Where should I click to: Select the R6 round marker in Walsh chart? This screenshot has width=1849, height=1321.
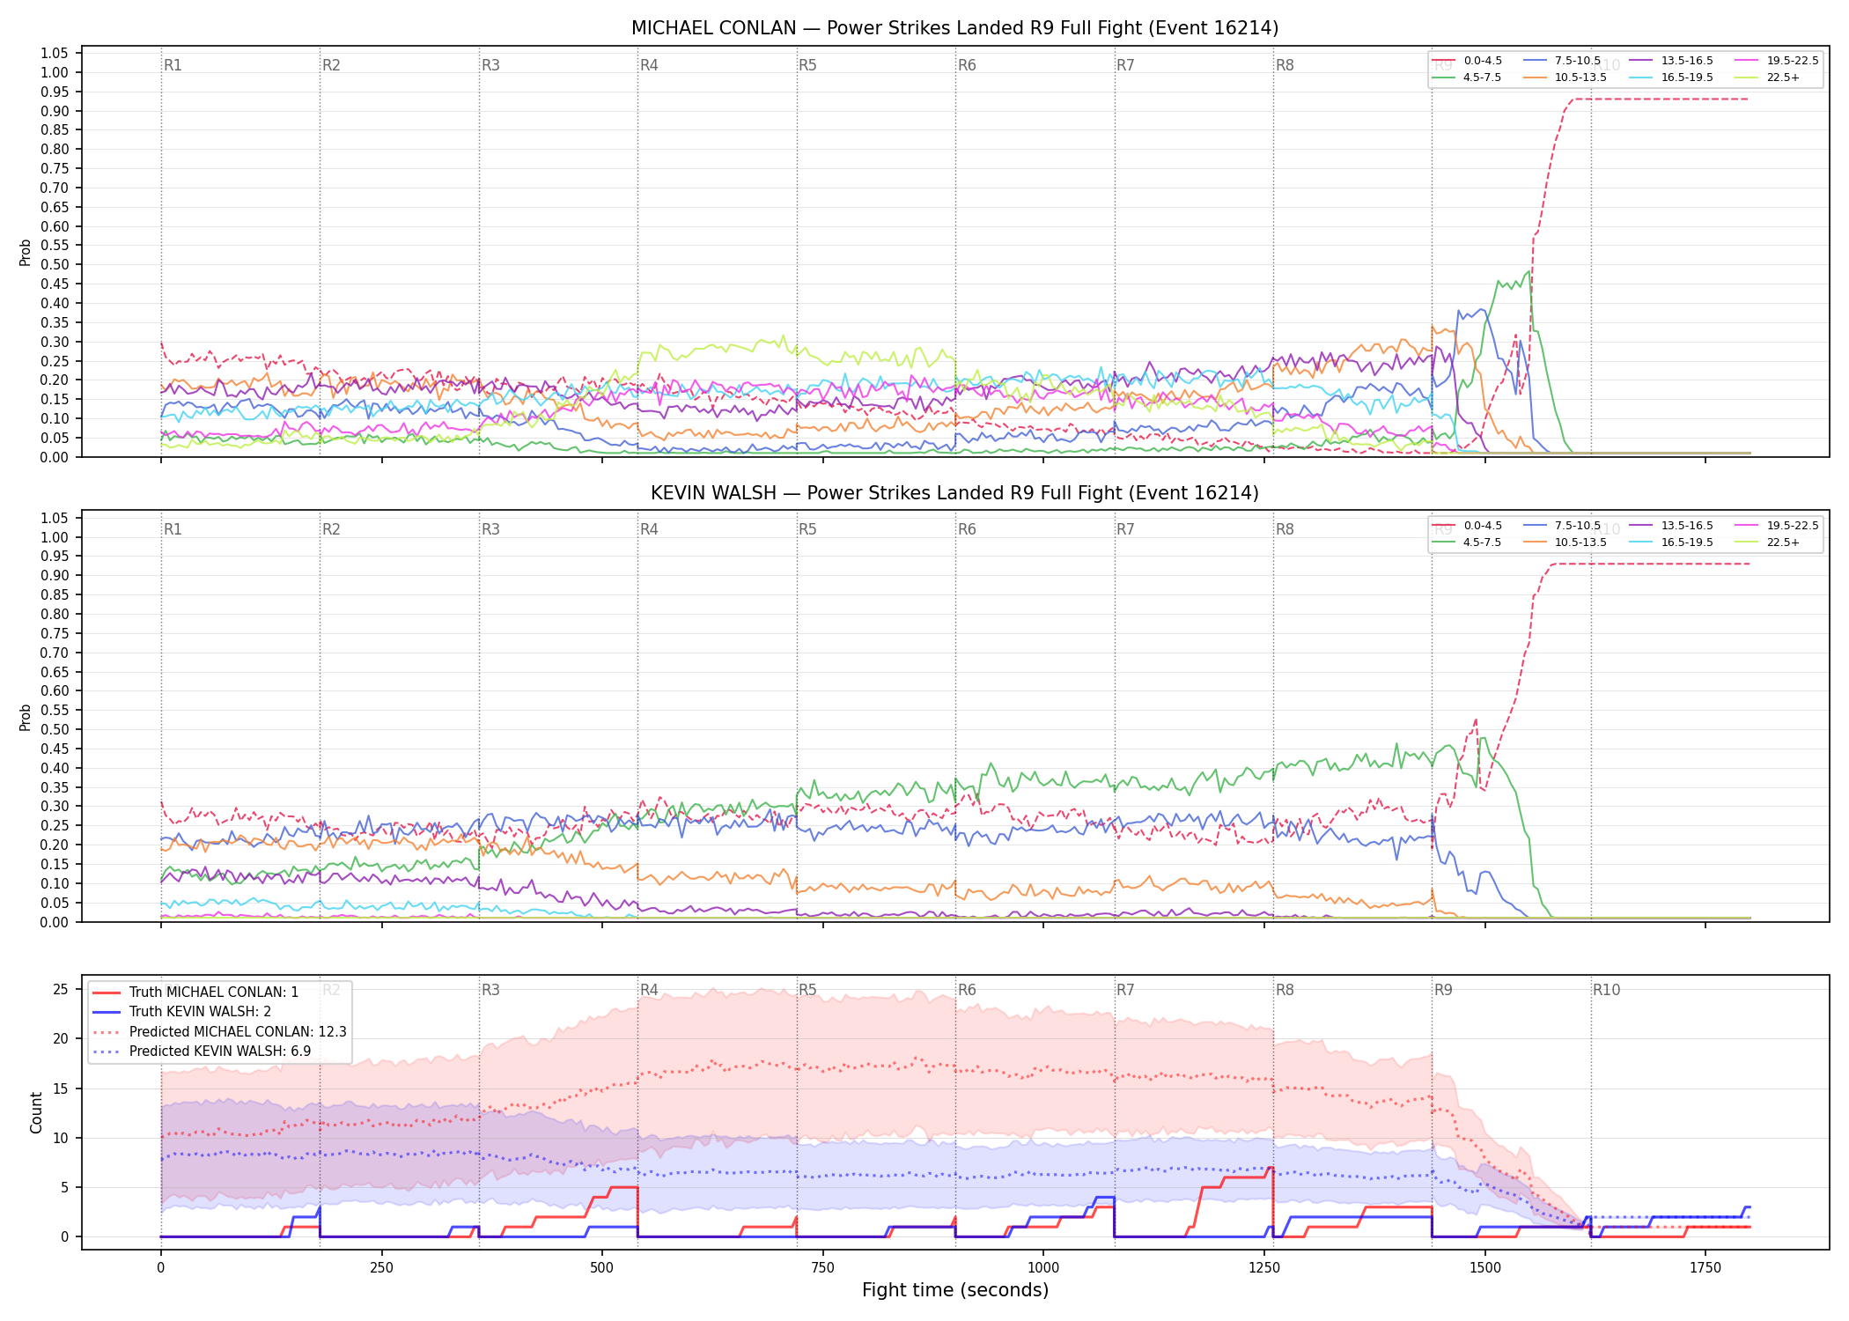coord(967,529)
